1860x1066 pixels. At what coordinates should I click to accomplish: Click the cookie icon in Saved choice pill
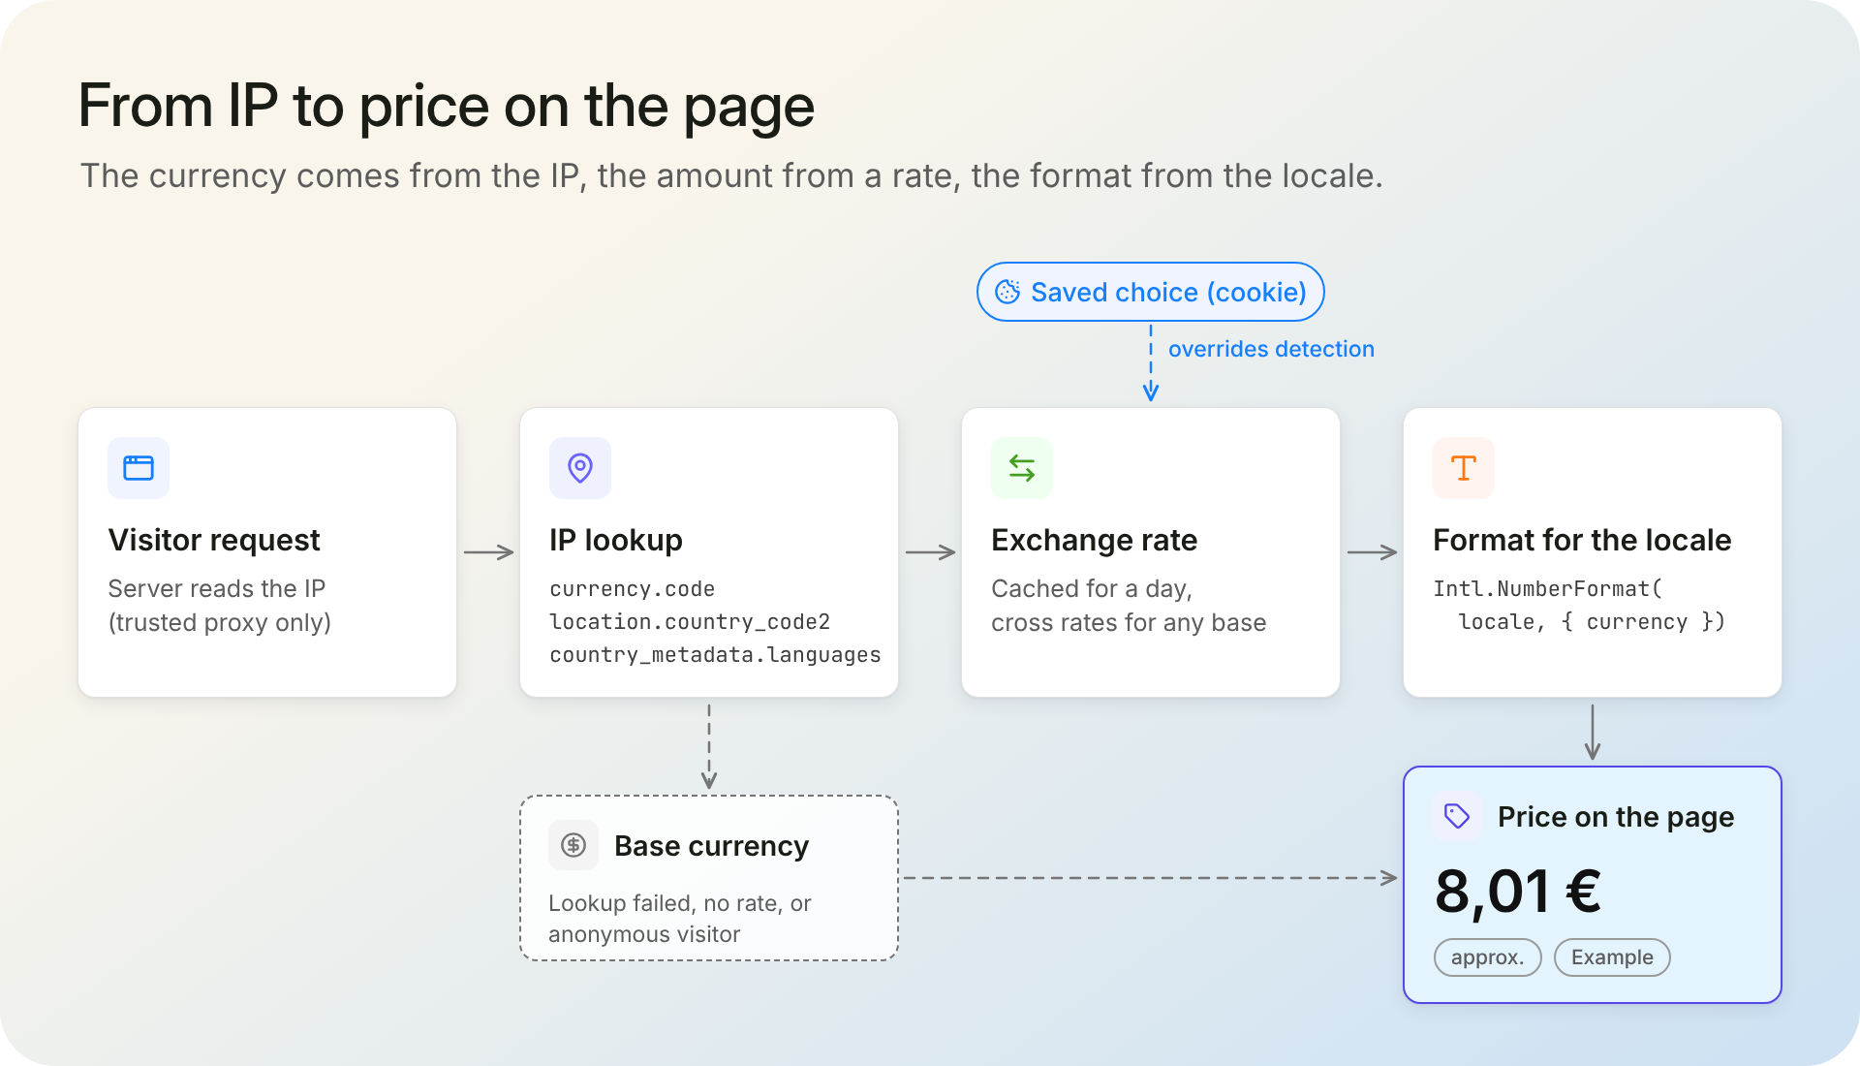tap(1007, 292)
